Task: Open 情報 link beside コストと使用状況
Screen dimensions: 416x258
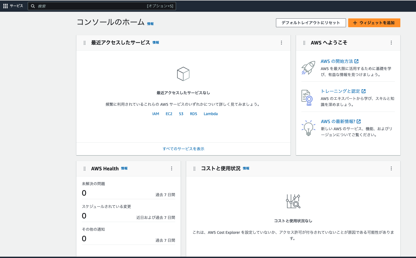Action: click(246, 168)
